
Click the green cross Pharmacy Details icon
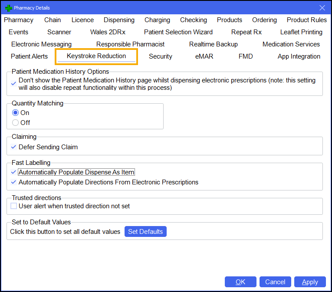click(8, 8)
